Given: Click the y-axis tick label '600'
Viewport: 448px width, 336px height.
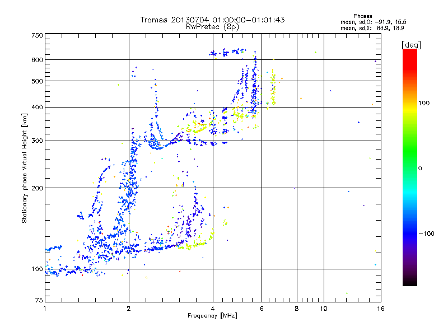Looking at the screenshot, I should 37,60.
